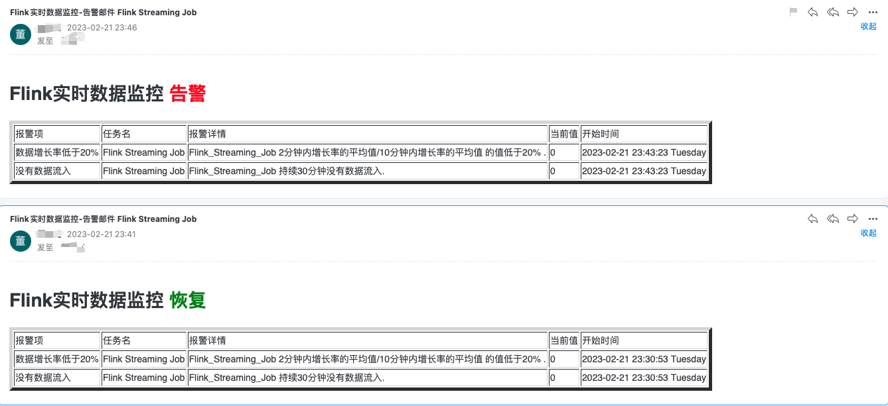Click 当前值 header in the alert table
Viewport: 888px width, 406px height.
[x=564, y=134]
